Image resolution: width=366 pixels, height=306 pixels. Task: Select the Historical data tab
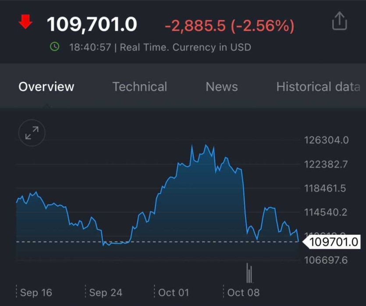[318, 87]
